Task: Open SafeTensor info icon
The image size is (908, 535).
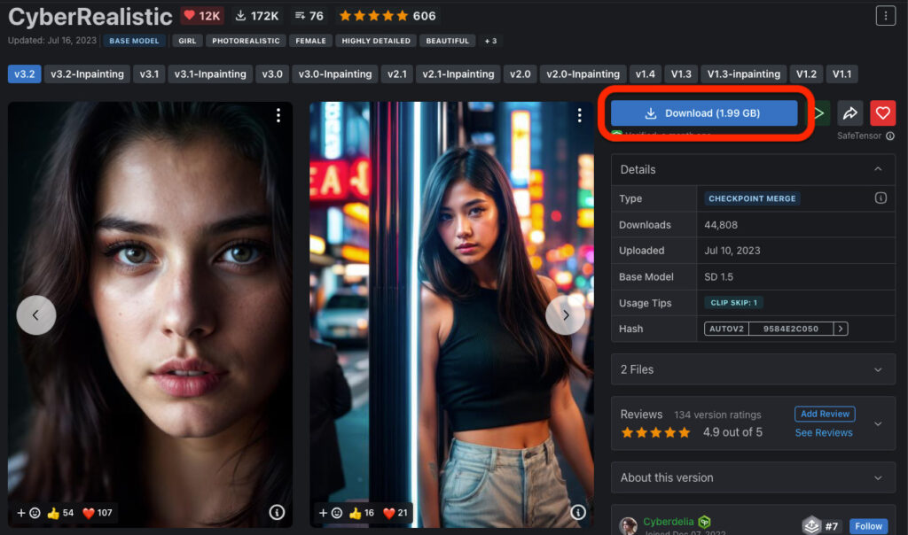Action: coord(890,136)
